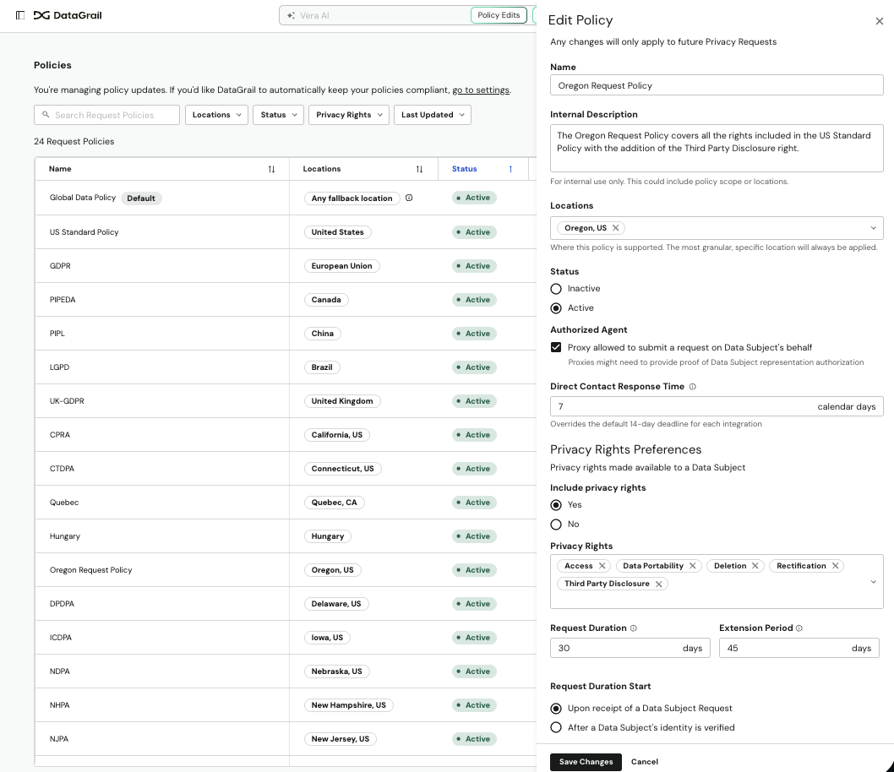Select the Inactive status radio button
This screenshot has width=894, height=772.
click(x=556, y=289)
